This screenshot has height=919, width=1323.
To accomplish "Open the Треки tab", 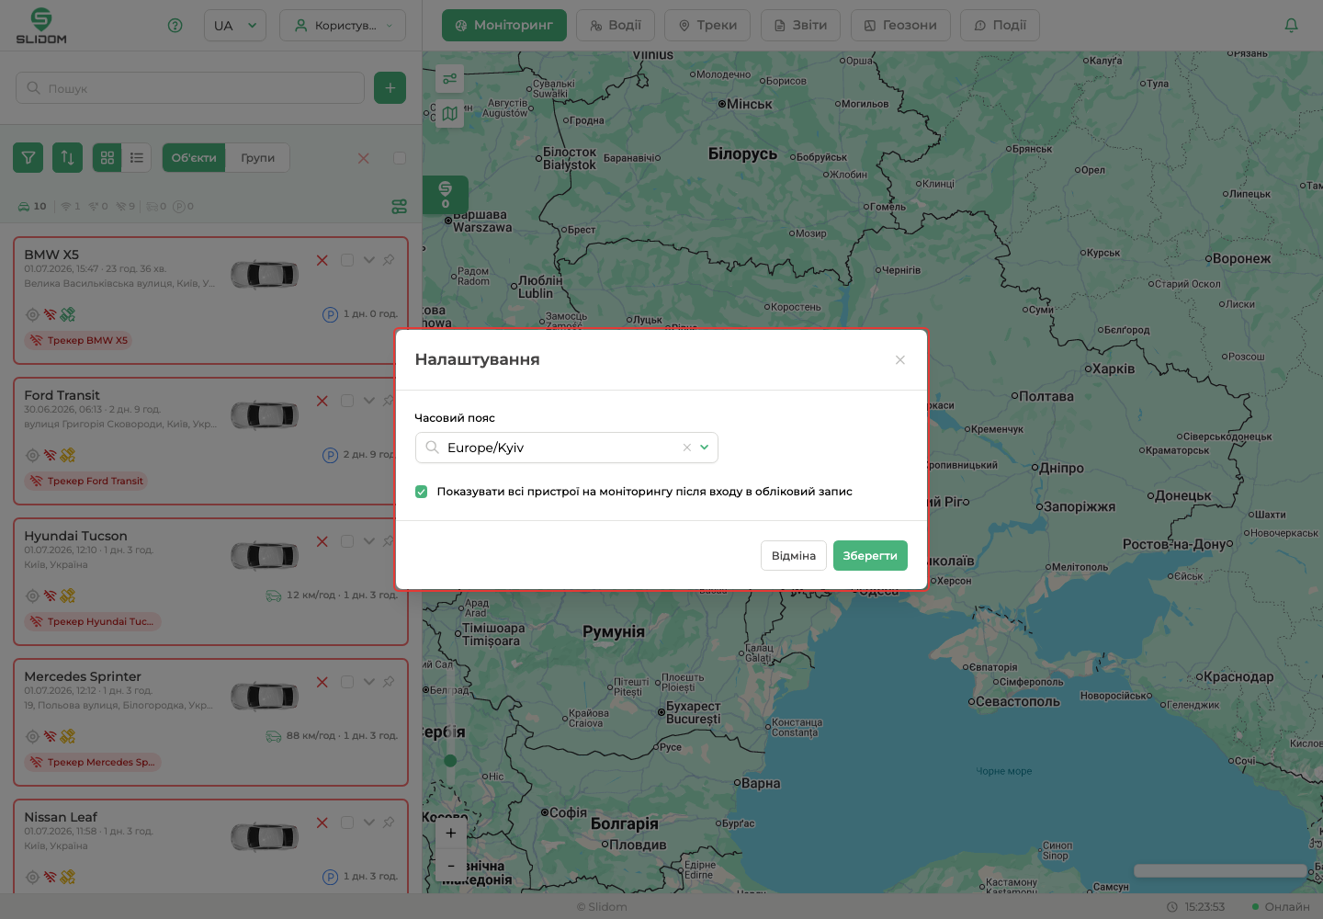I will 707,26.
